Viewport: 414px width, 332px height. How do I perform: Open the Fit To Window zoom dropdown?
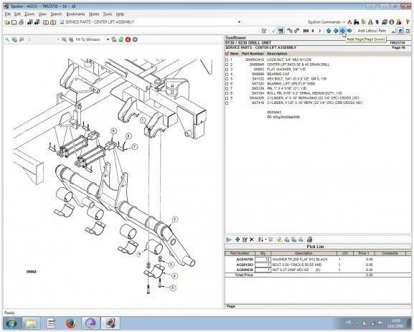[x=108, y=39]
